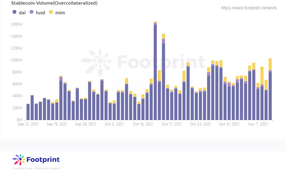The image size is (286, 173).
Task: Click the purple dai legend dot
Action: click(x=14, y=12)
